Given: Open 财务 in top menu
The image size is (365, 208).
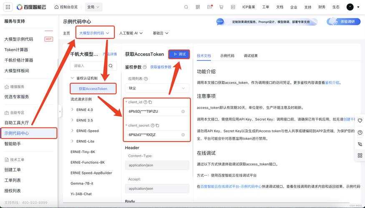Looking at the screenshot, I should [x=322, y=7].
